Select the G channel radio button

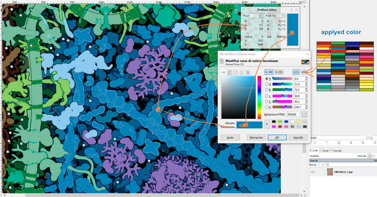pos(267,84)
